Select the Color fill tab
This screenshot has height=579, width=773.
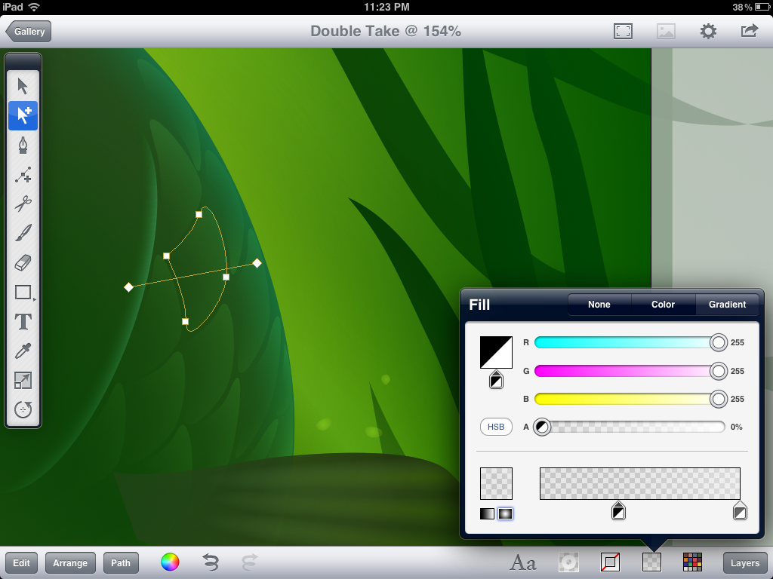pos(663,305)
